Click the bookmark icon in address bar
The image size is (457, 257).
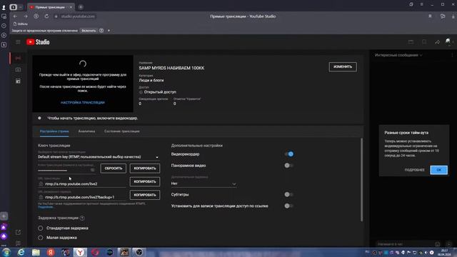click(x=430, y=16)
